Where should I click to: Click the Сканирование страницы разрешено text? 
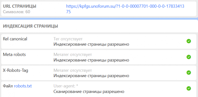89,91
